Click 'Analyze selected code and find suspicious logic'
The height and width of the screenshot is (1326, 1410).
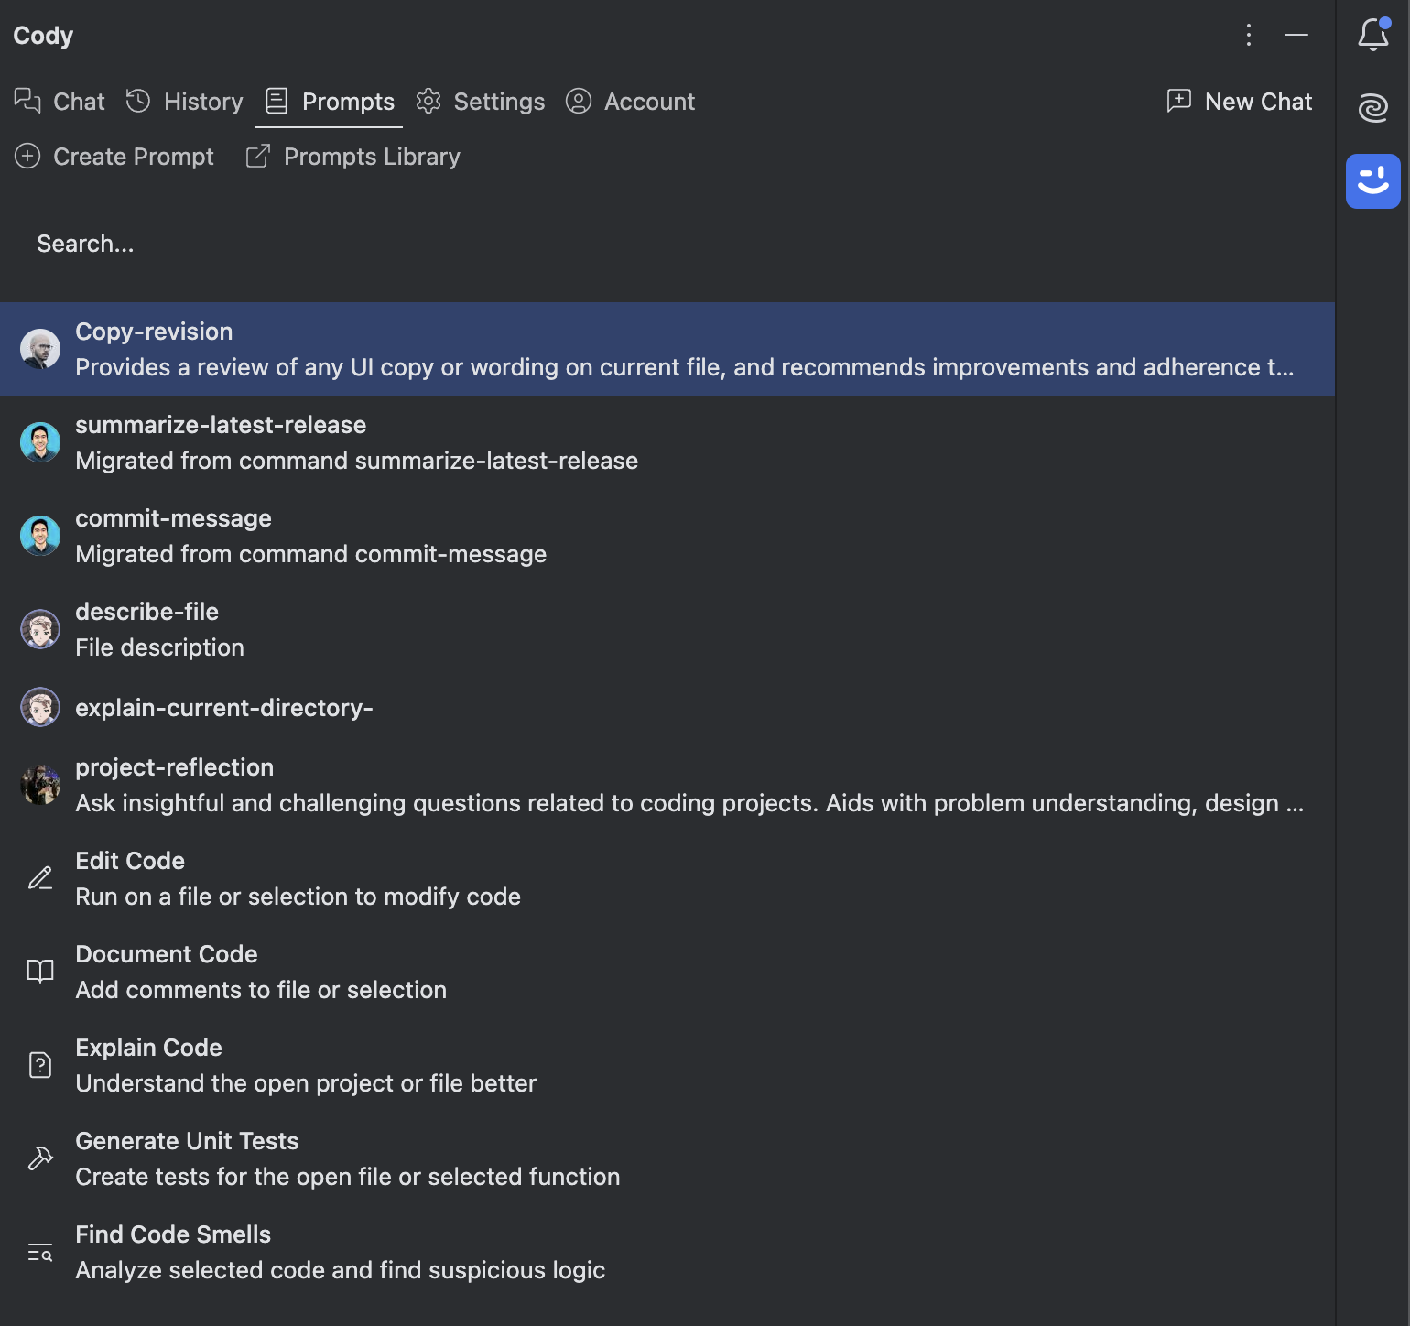(340, 1270)
